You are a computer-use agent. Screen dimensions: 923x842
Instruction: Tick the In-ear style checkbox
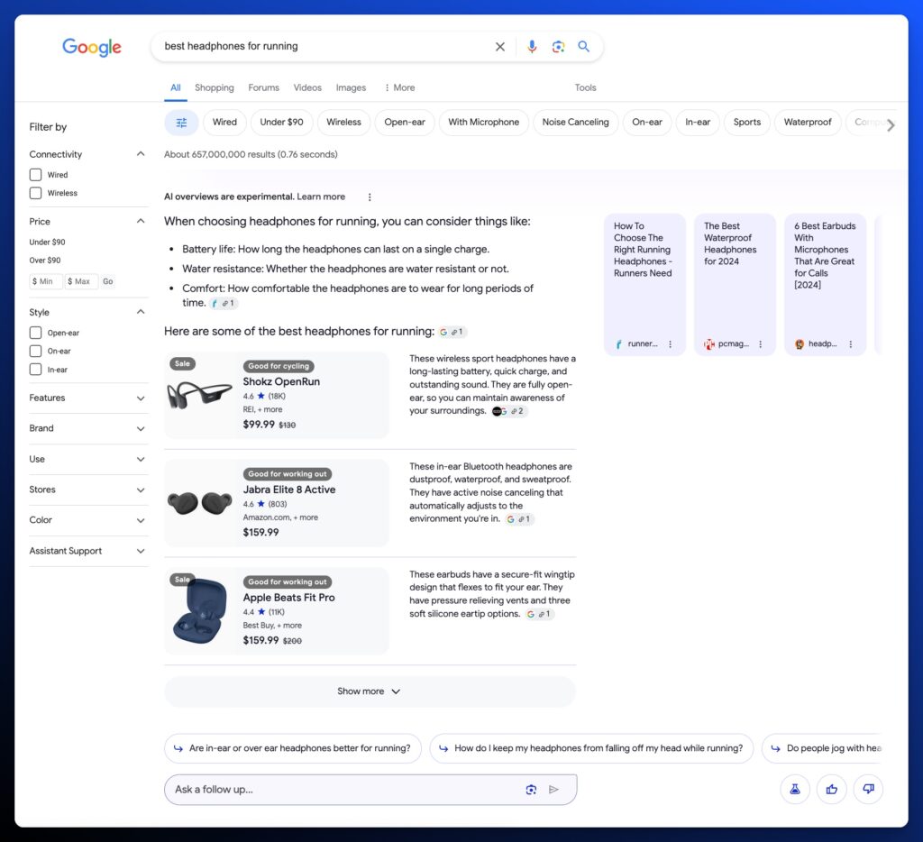36,370
